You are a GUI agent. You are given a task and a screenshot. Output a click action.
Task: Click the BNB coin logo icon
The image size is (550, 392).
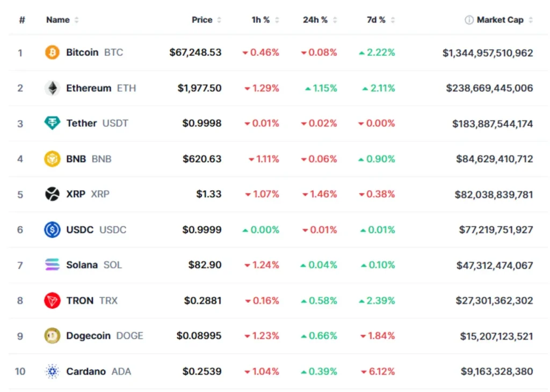(x=52, y=159)
